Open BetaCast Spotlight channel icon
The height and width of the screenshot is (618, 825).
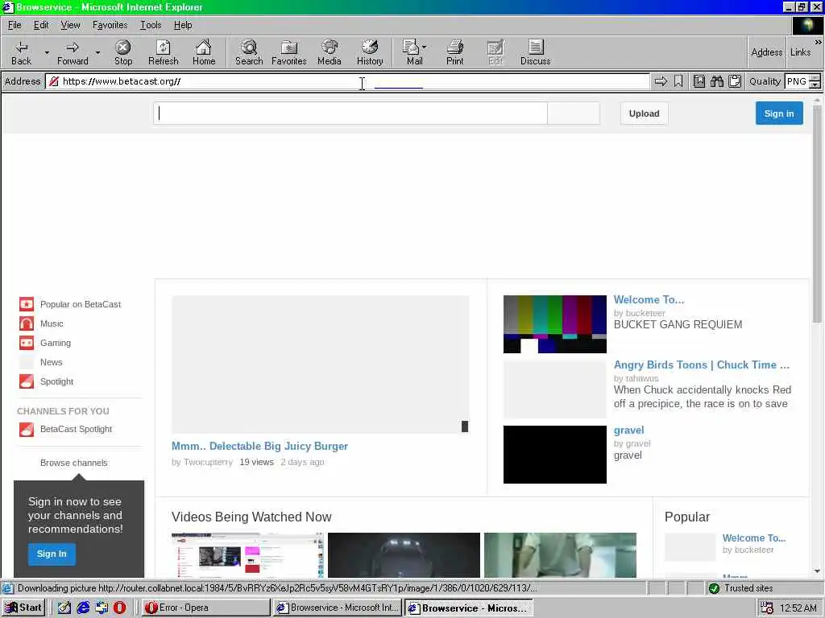tap(27, 430)
